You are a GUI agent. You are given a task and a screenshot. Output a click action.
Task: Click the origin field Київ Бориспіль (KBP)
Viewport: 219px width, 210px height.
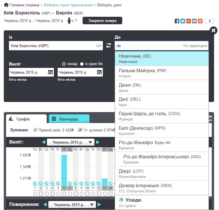(52, 46)
